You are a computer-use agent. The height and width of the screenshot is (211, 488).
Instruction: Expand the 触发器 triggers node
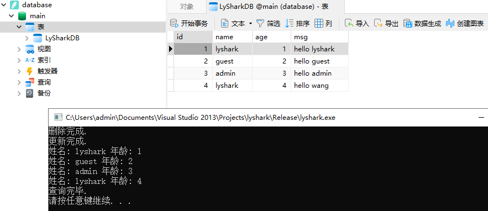click(19, 71)
